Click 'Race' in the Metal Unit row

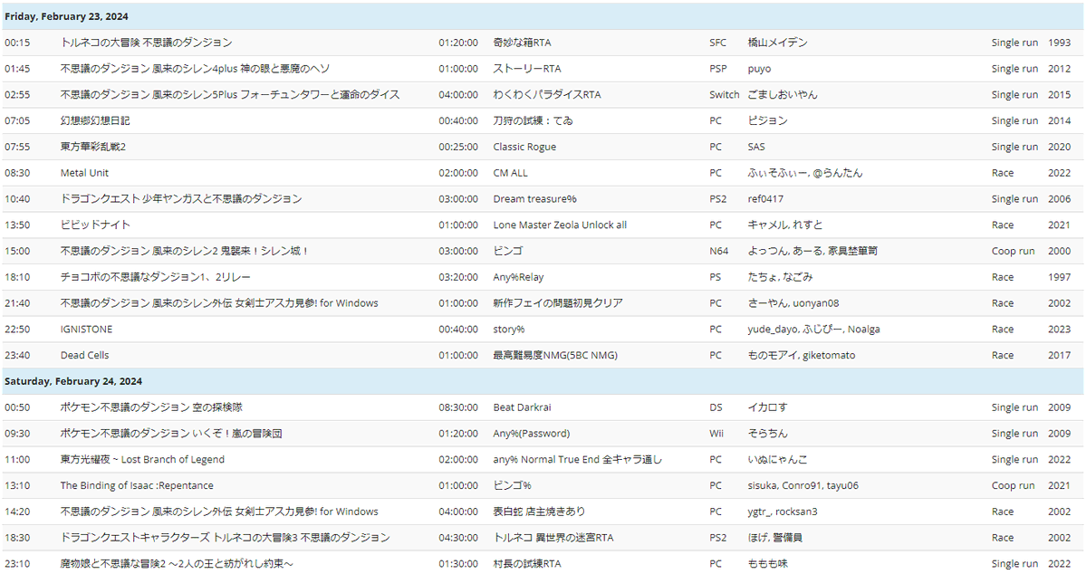point(1002,173)
